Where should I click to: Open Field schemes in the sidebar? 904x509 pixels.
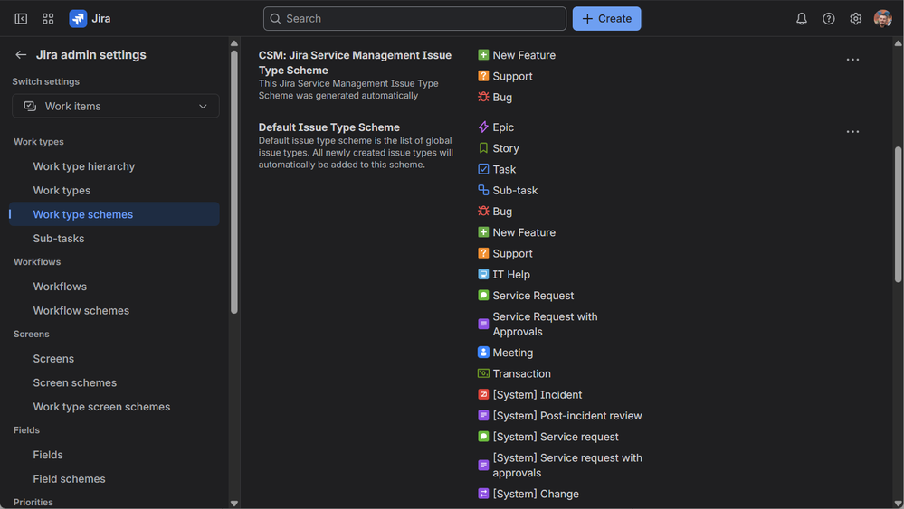69,478
